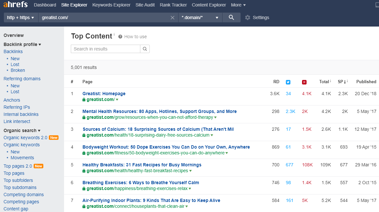Click the Top Content info icon
The height and width of the screenshot is (212, 379).
tap(114, 34)
